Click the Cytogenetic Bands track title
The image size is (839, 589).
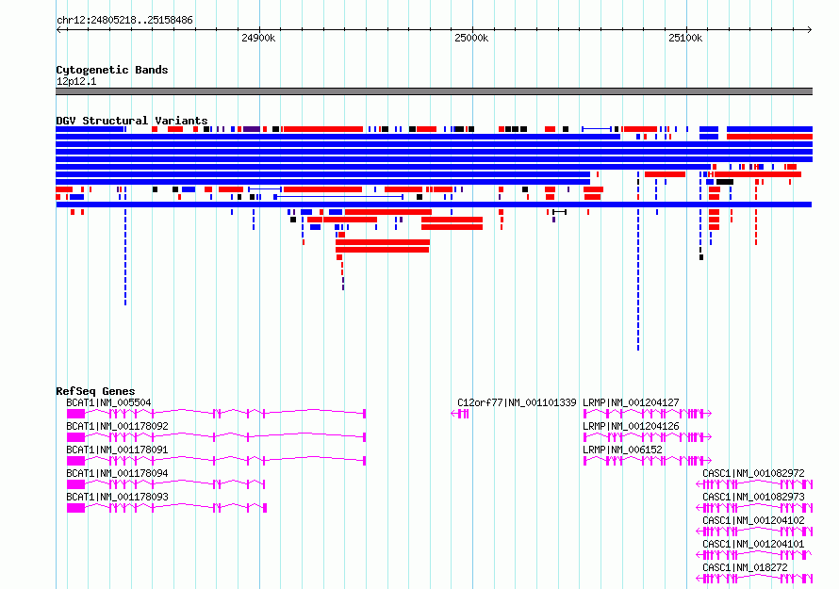(112, 70)
